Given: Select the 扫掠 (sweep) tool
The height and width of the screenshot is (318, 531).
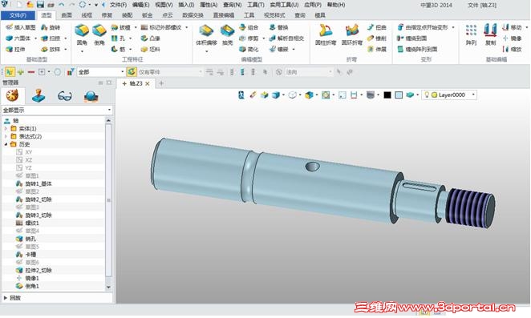Looking at the screenshot, I should coord(51,38).
